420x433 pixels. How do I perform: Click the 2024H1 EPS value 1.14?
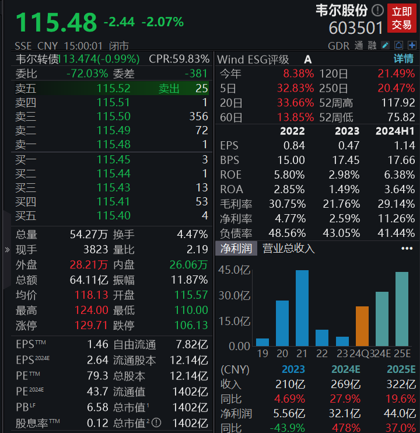404,145
